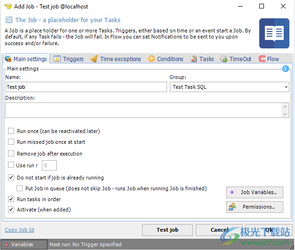The height and width of the screenshot is (250, 295).
Task: Click inside the Description text area
Action: [144, 110]
